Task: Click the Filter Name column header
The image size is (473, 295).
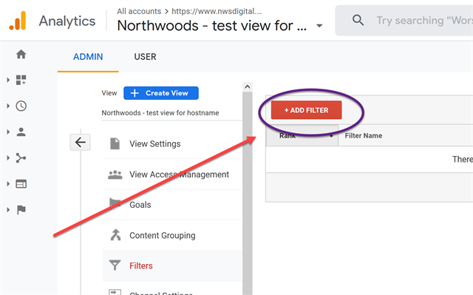Action: (364, 136)
